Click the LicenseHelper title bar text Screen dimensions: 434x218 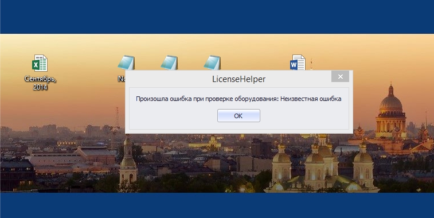click(x=239, y=79)
